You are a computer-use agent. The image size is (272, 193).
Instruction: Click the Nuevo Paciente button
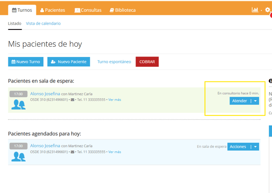click(68, 62)
